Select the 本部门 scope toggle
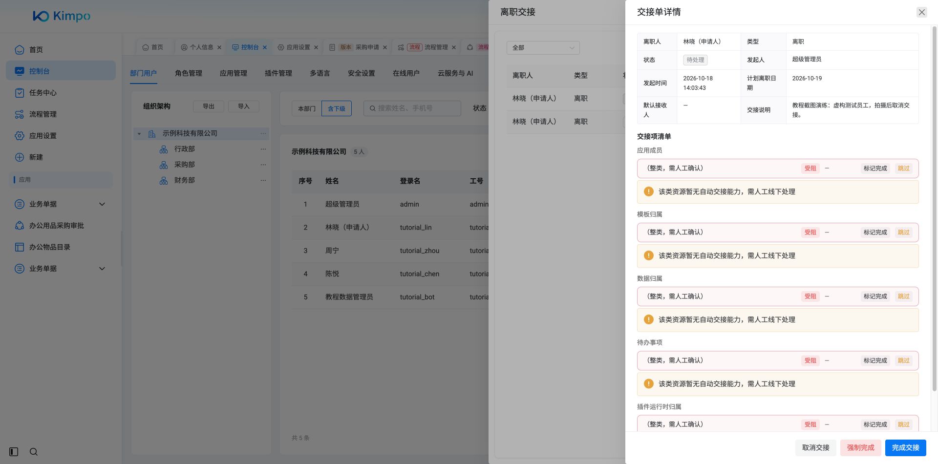The height and width of the screenshot is (464, 938). point(307,108)
